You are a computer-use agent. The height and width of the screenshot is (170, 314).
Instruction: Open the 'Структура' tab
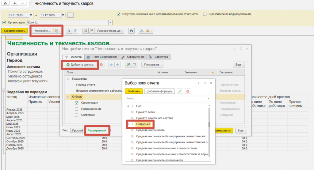click(159, 57)
